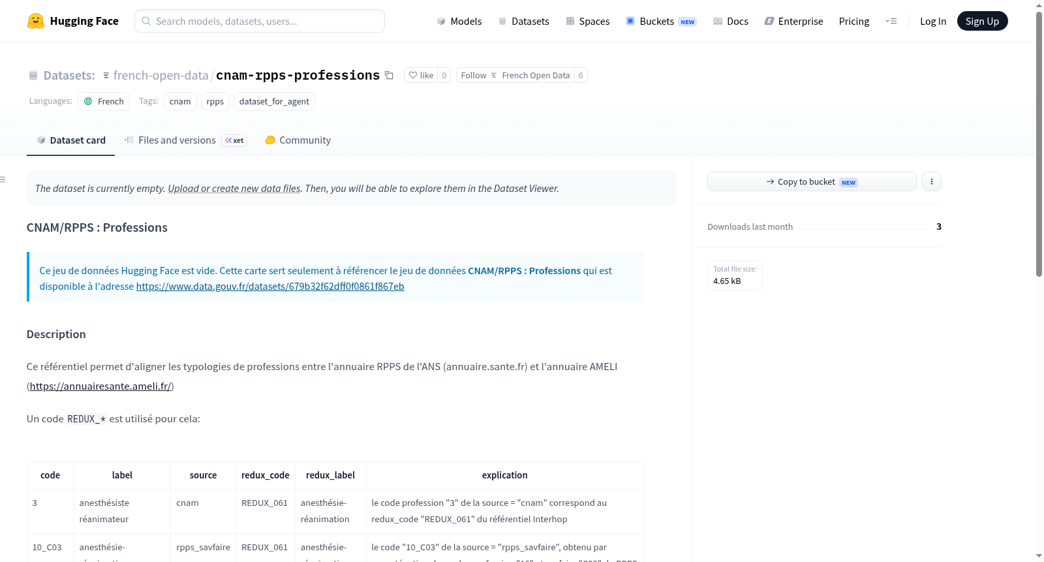Screen dimensions: 1044x562
Task: Click the Hugging Face logo icon
Action: pyautogui.click(x=36, y=21)
